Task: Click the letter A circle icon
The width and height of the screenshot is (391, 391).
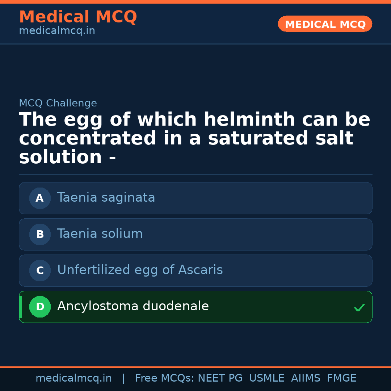Action: (40, 198)
